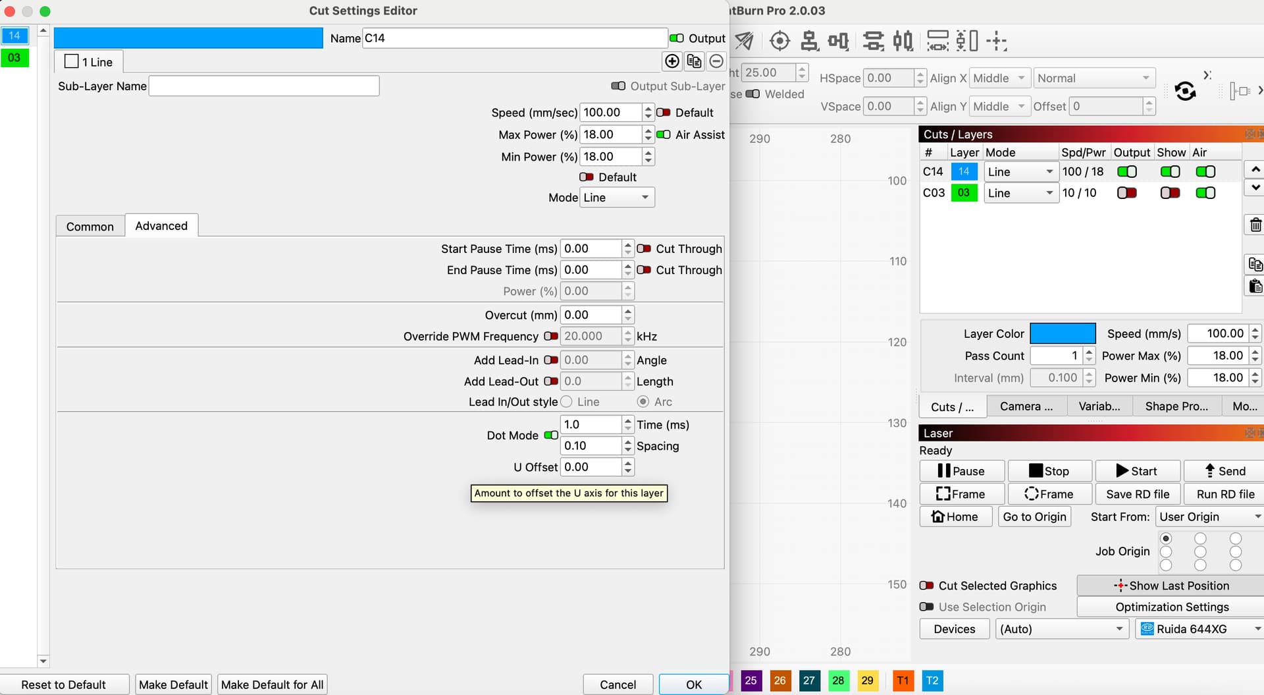1264x695 pixels.
Task: Delete layer with the trash icon
Action: pyautogui.click(x=1255, y=225)
